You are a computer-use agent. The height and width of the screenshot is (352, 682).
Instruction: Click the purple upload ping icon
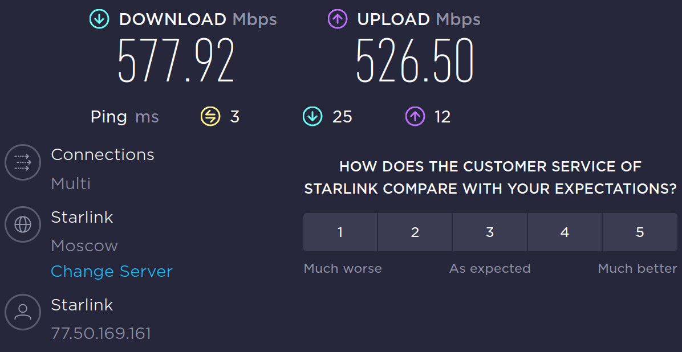tap(415, 117)
